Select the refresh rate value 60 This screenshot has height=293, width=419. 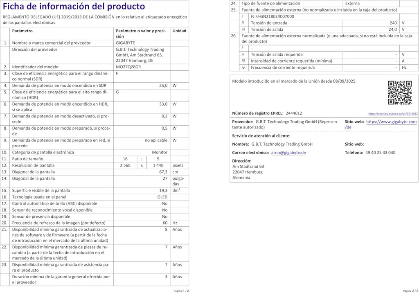(x=165, y=223)
